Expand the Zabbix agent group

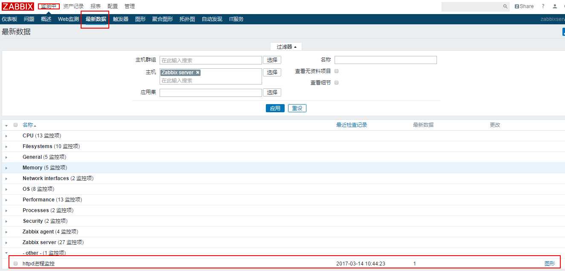6,232
